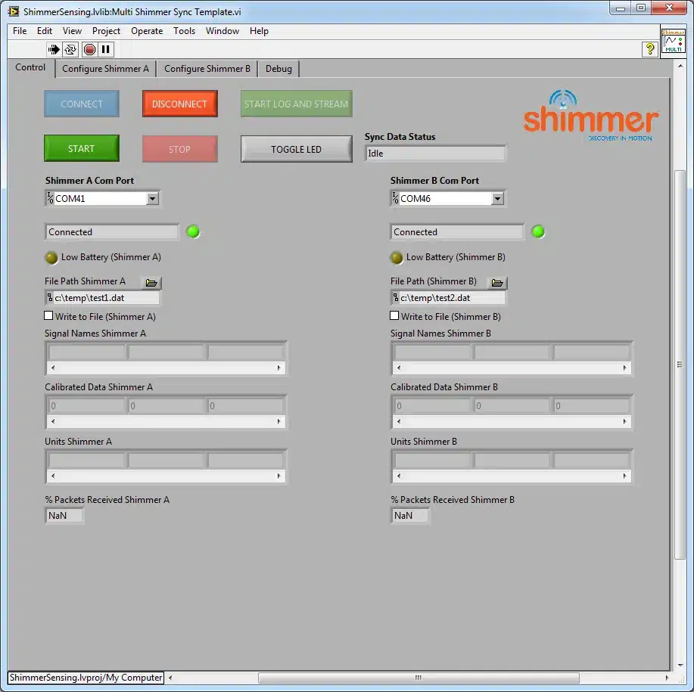Click path glyph beside c:\temp\test1.dat
Screen dimensions: 694x692
click(x=50, y=297)
